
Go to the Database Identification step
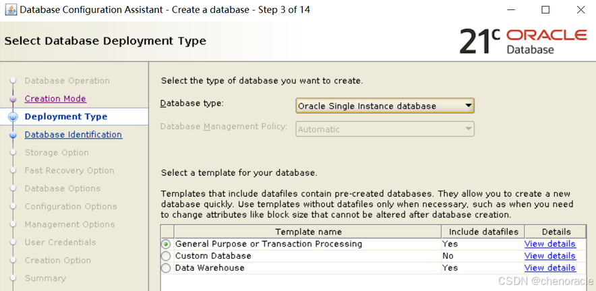click(x=73, y=135)
